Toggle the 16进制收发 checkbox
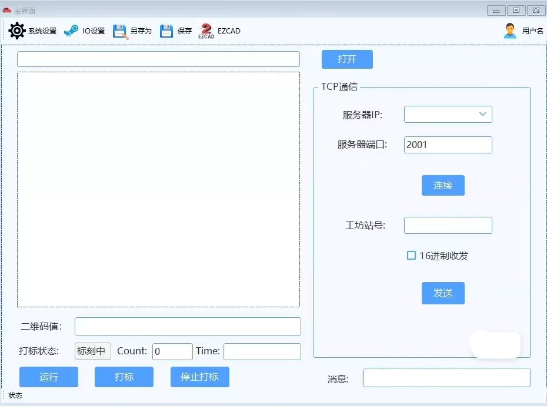Screen dimensions: 547x406 pyautogui.click(x=411, y=256)
